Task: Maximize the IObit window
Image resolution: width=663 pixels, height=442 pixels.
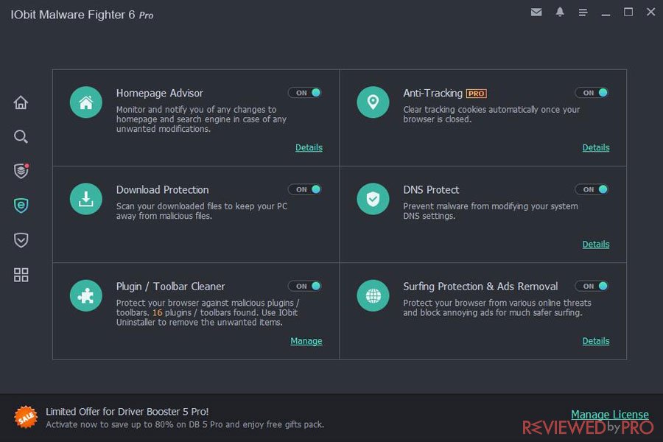Action: [628, 12]
